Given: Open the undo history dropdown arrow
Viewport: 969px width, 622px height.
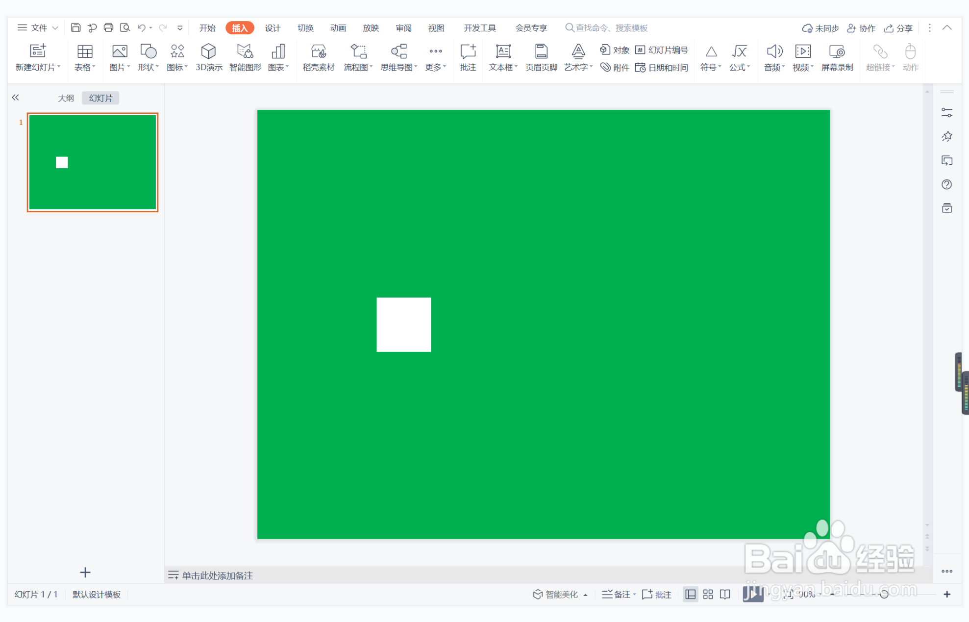Looking at the screenshot, I should click(x=151, y=28).
